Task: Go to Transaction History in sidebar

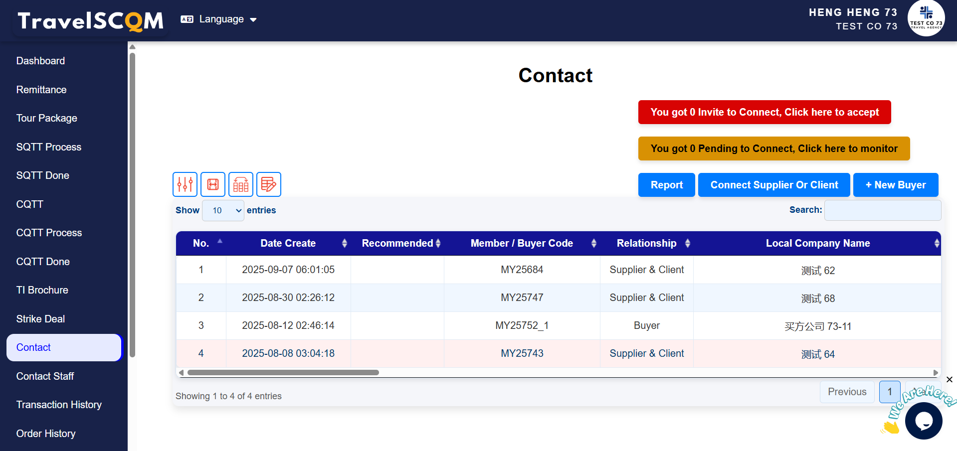Action: point(59,405)
